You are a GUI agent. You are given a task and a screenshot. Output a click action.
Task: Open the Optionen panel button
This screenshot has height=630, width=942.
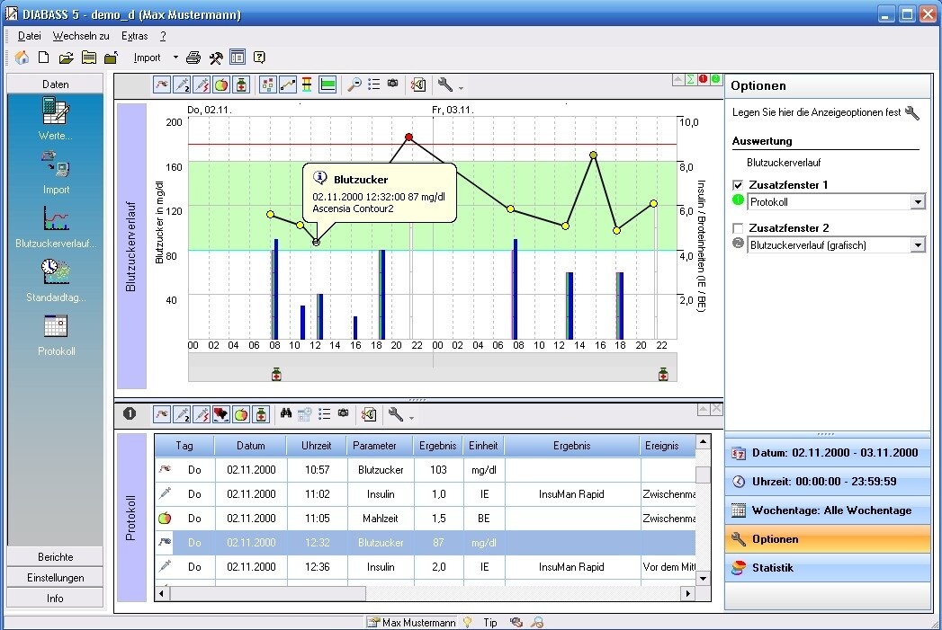[x=827, y=539]
